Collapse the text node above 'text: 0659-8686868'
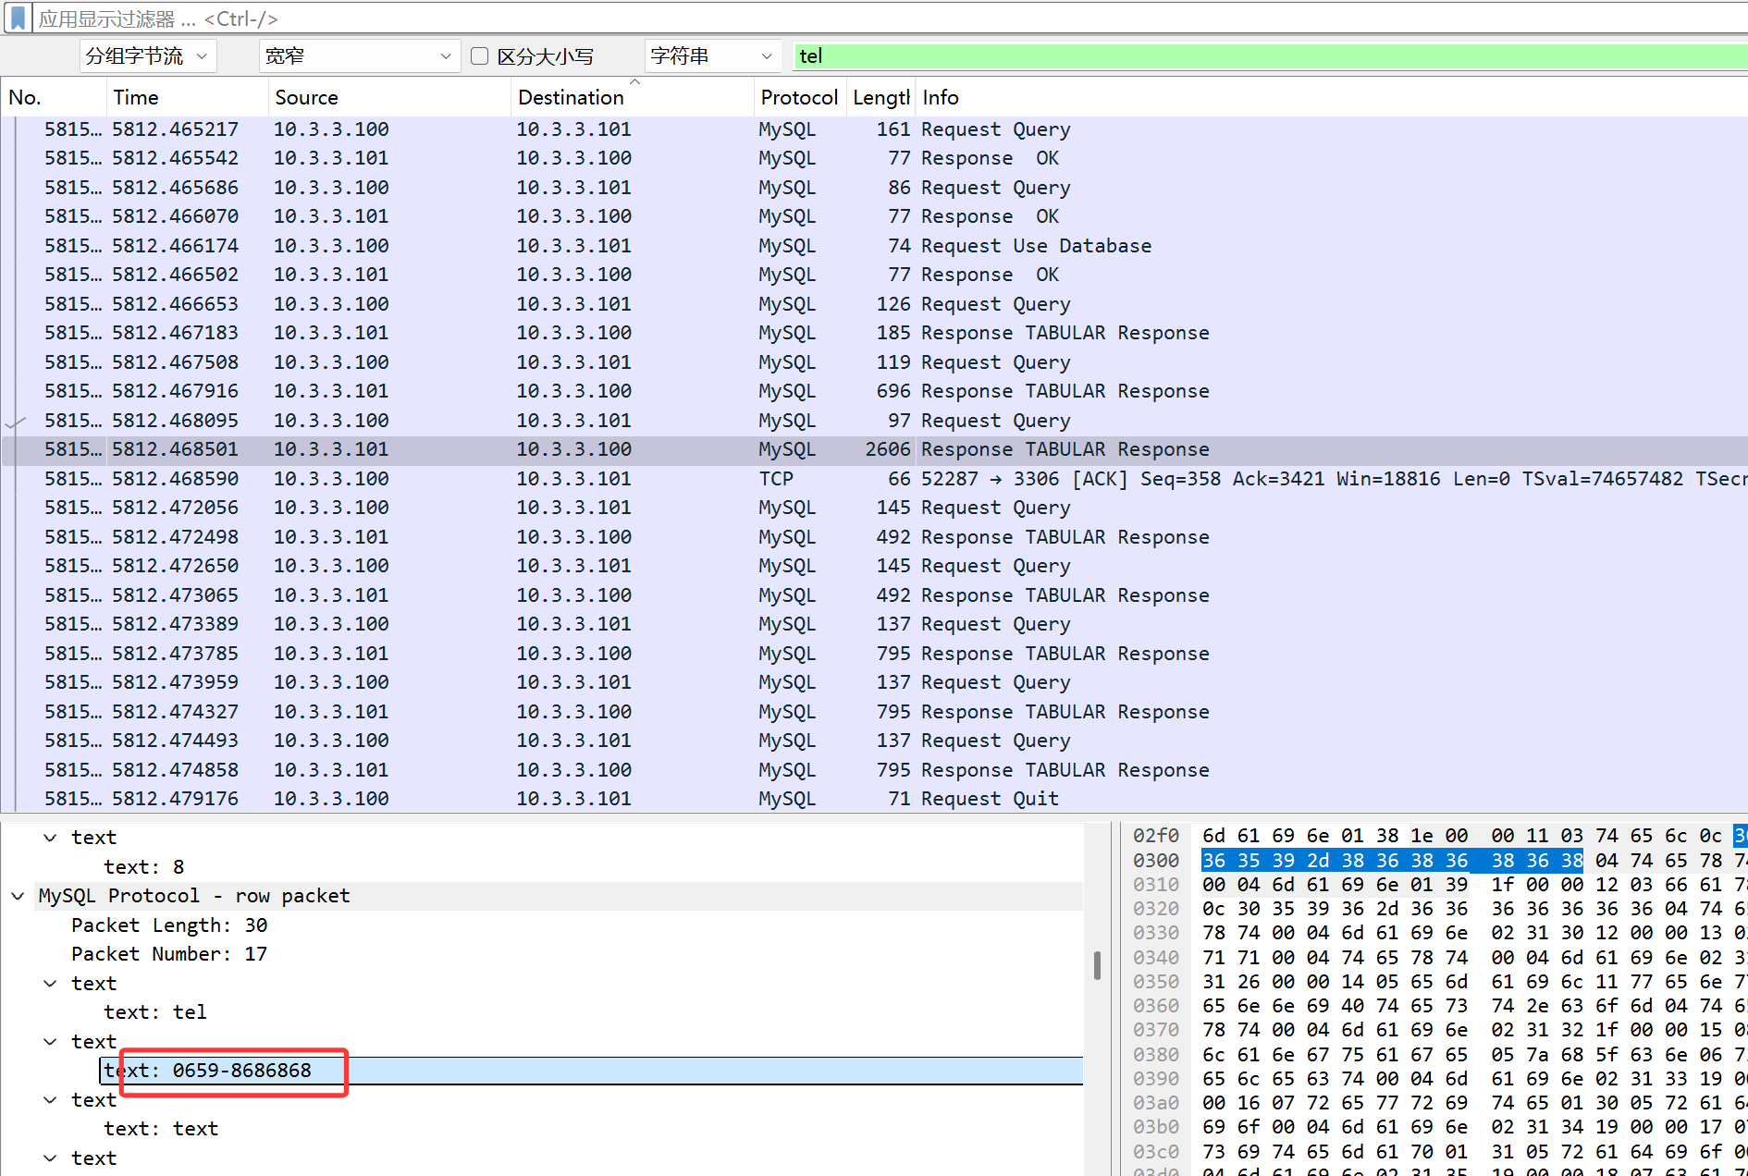 [x=50, y=1042]
